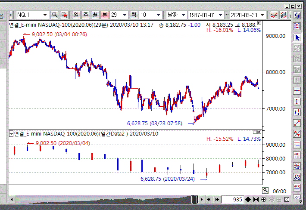Click the 935 bar count input field
This screenshot has height=210, width=306.
click(x=232, y=200)
